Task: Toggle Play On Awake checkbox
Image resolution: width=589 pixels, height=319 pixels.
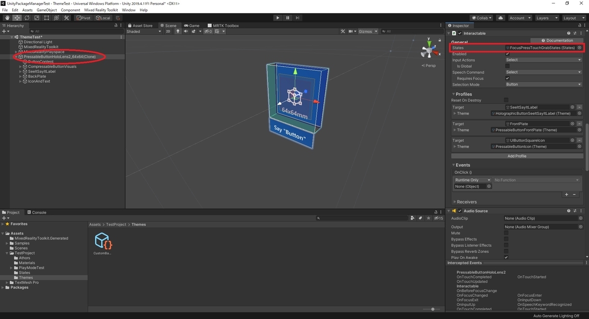Action: 506,257
